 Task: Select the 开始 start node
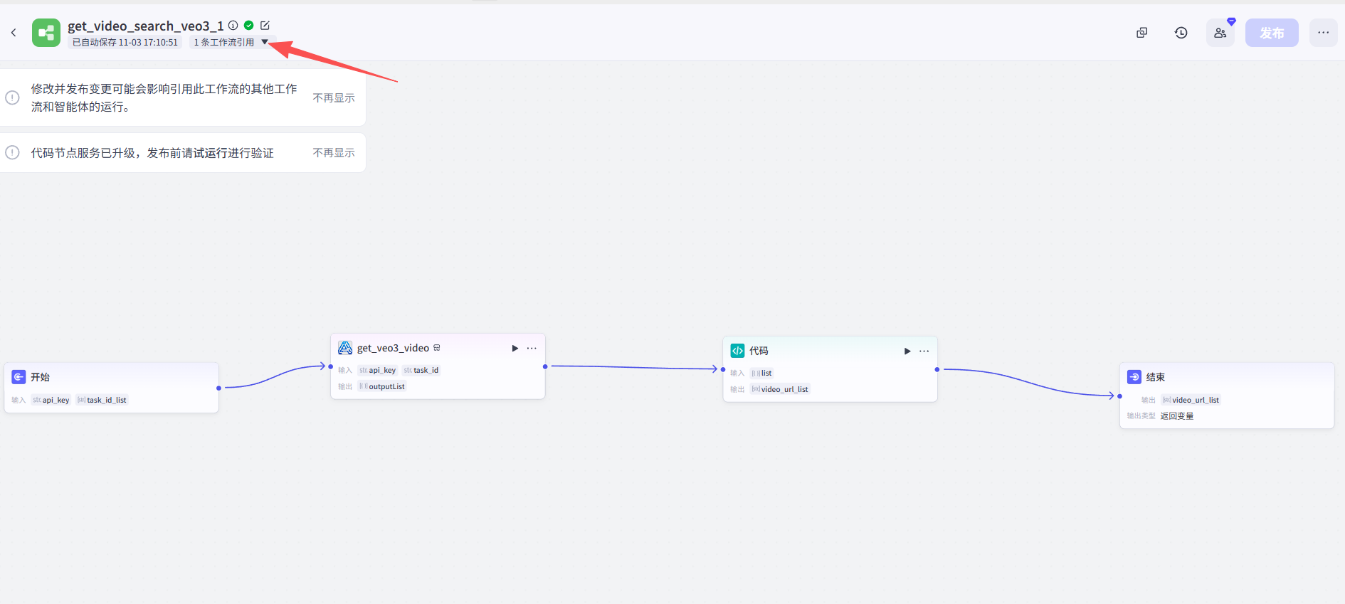point(40,377)
